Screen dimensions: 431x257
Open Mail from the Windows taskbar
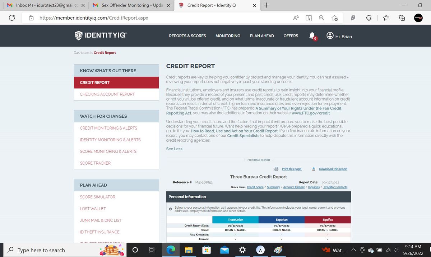coord(224,249)
